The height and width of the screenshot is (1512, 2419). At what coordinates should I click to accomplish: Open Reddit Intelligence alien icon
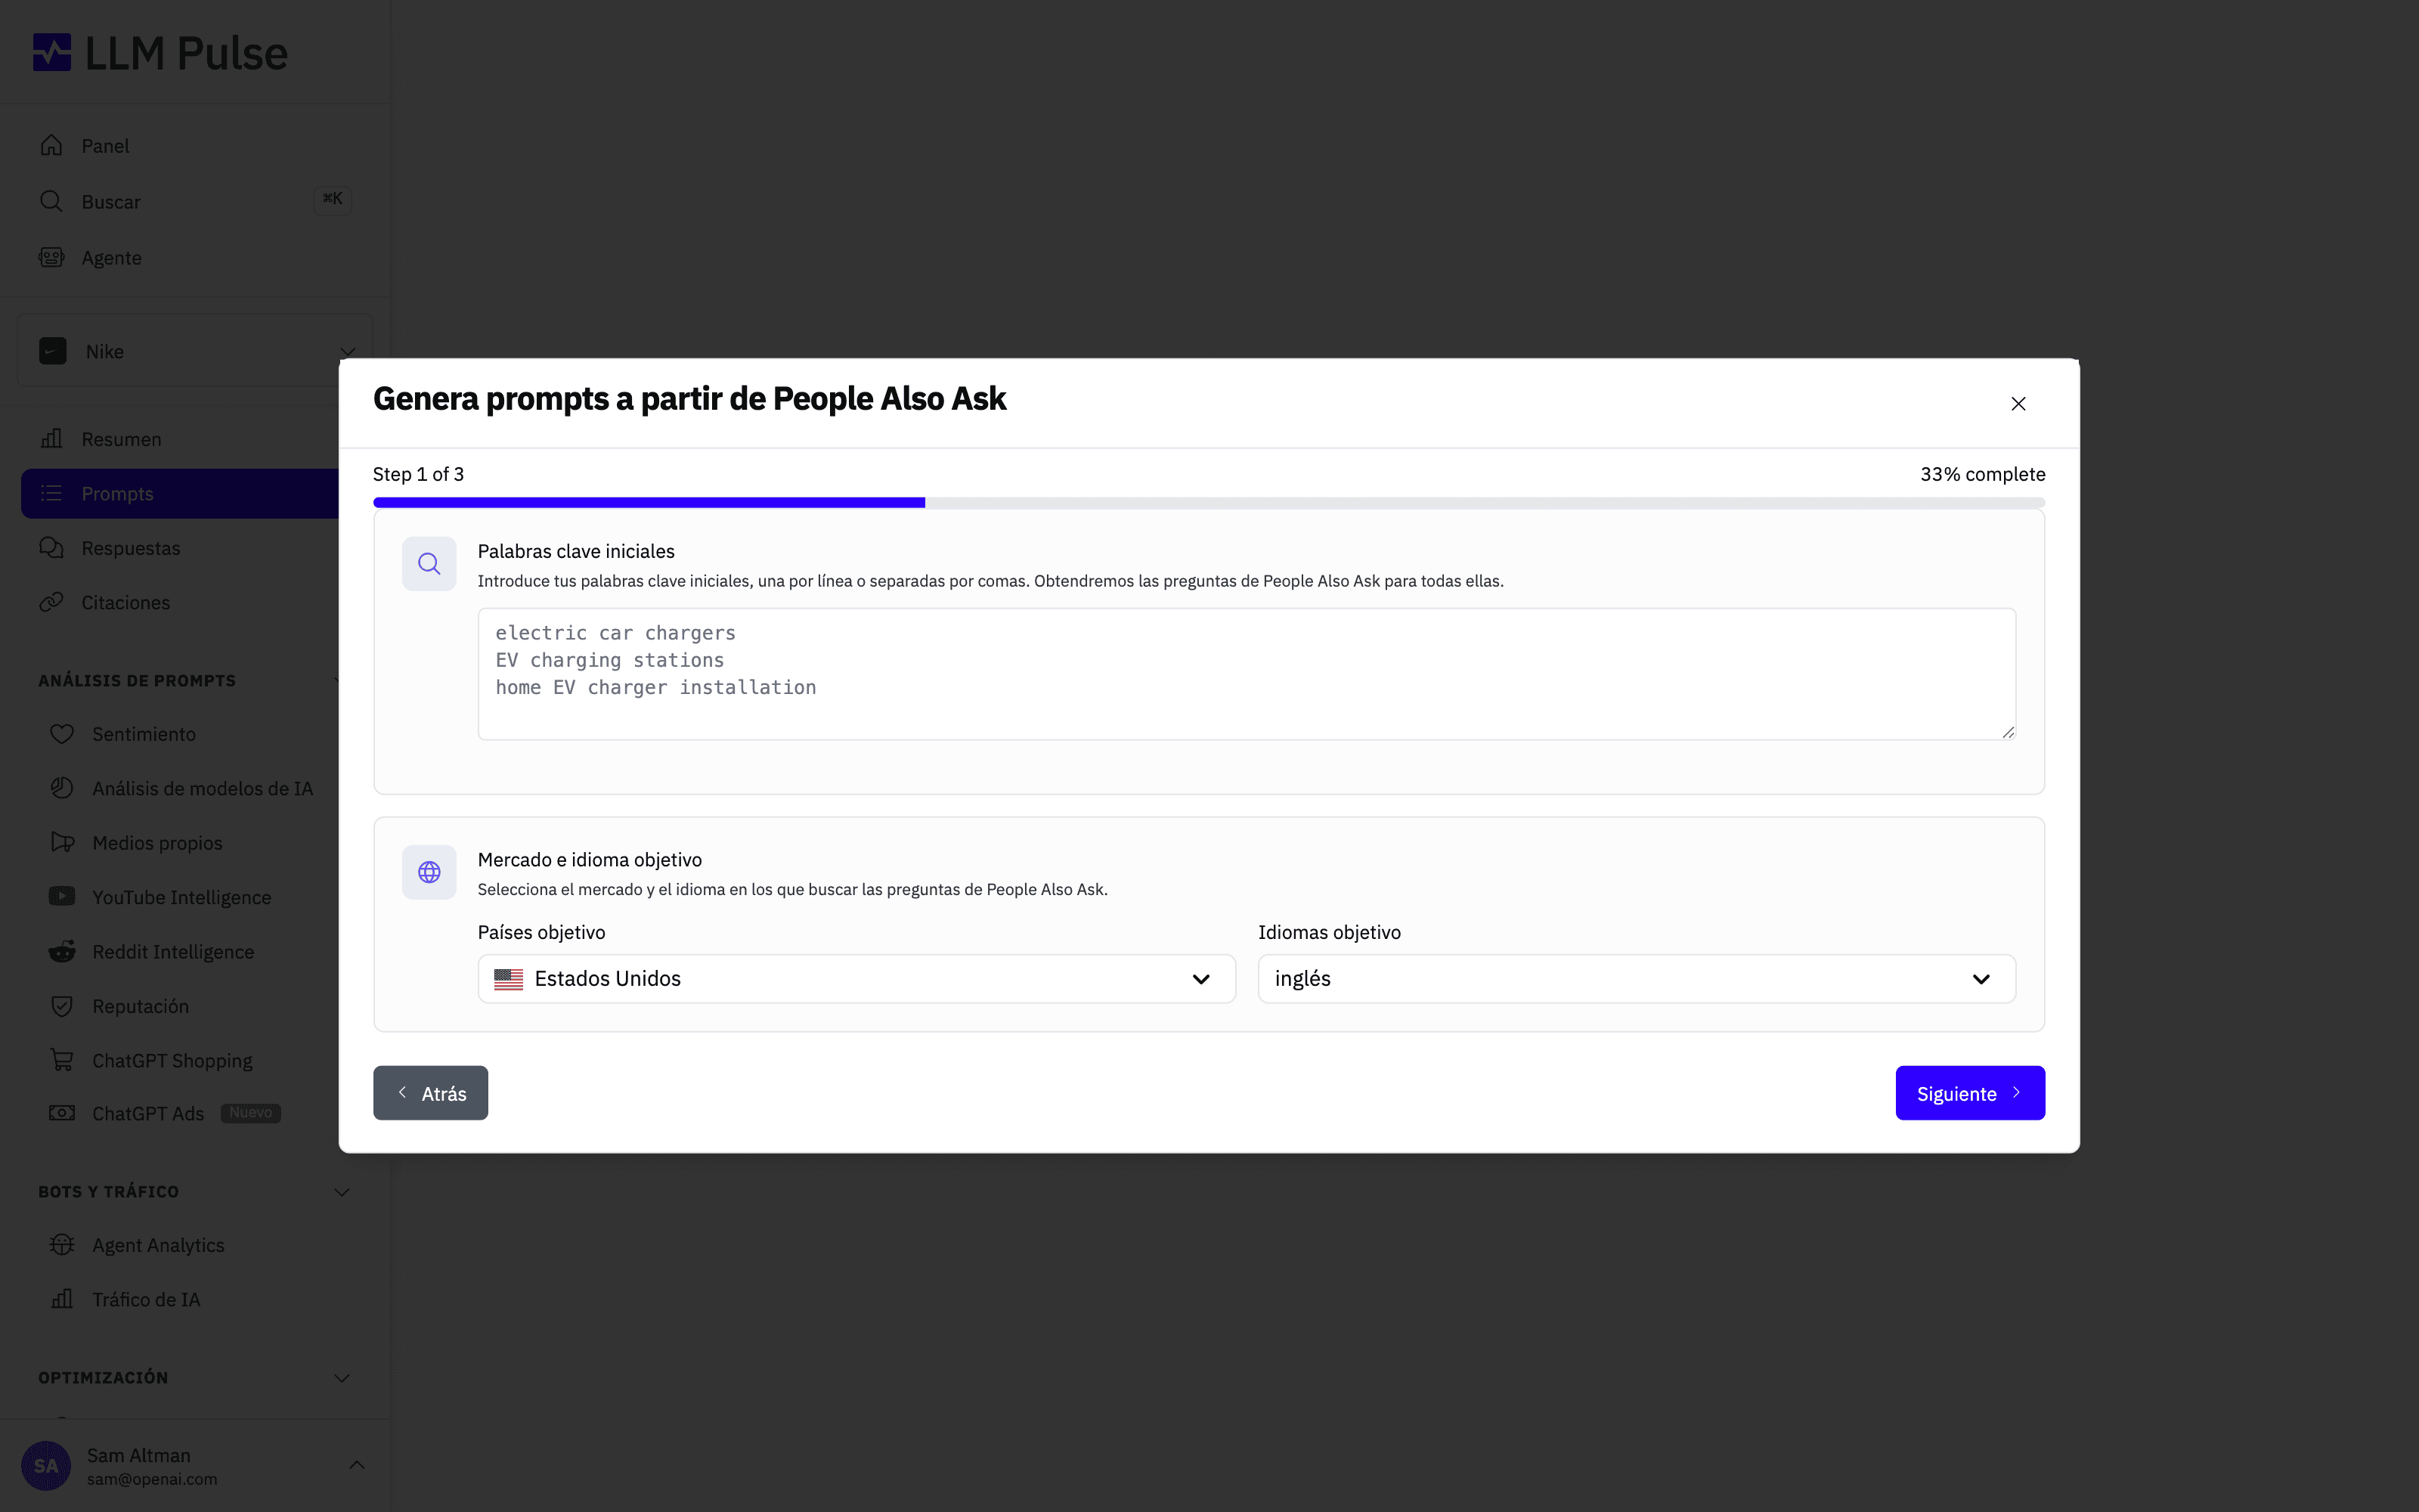click(x=62, y=952)
